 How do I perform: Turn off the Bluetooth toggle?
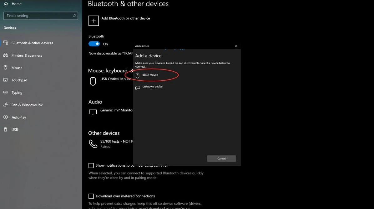pos(94,44)
